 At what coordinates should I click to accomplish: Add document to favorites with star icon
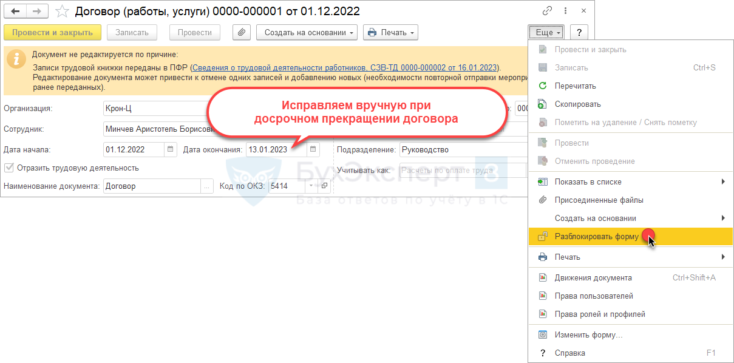pos(61,12)
